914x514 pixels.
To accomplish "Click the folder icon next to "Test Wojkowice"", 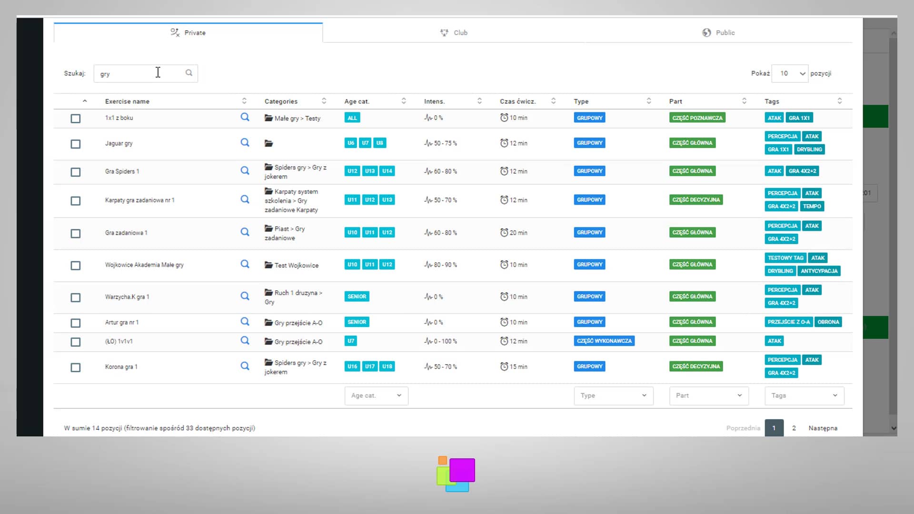I will point(268,265).
